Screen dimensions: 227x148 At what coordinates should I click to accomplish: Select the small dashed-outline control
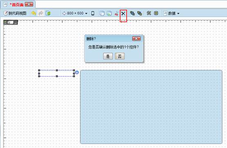pos(57,73)
